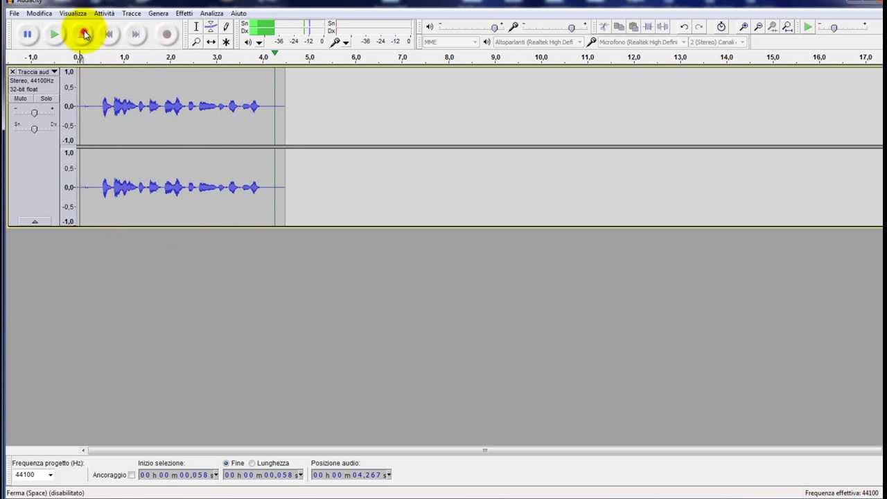
Task: Click the Paste icon in edit toolbar
Action: tap(633, 26)
